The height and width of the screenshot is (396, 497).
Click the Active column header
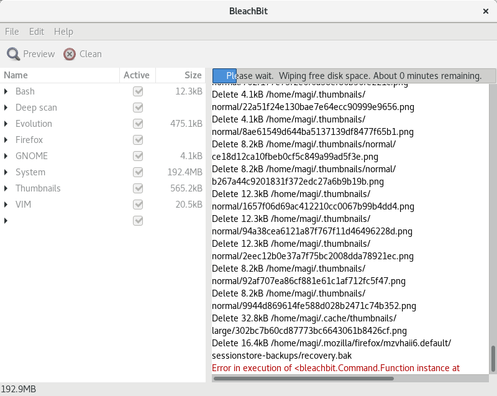137,75
